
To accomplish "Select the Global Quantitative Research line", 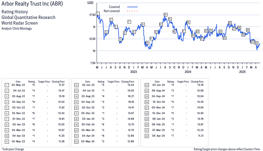I will click(x=28, y=17).
